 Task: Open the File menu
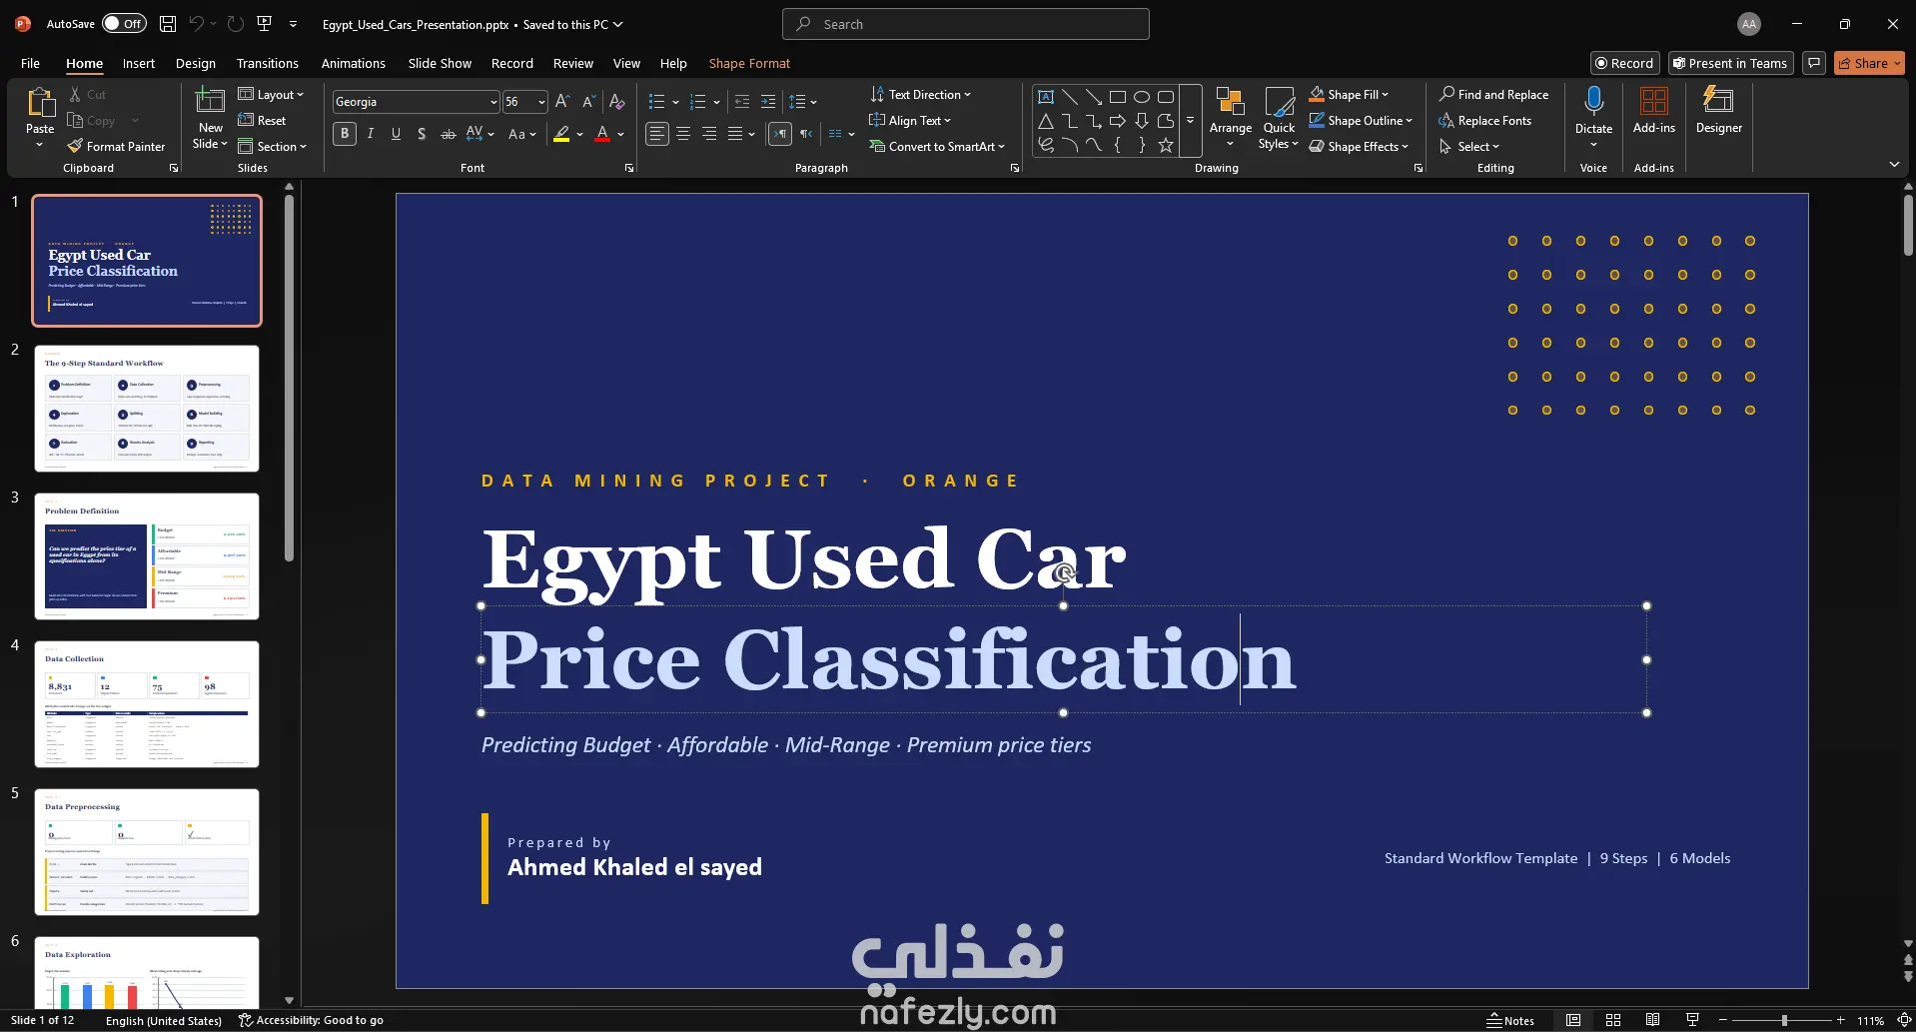coord(30,63)
